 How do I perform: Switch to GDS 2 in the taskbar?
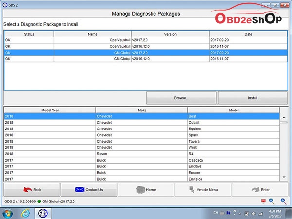point(43,214)
